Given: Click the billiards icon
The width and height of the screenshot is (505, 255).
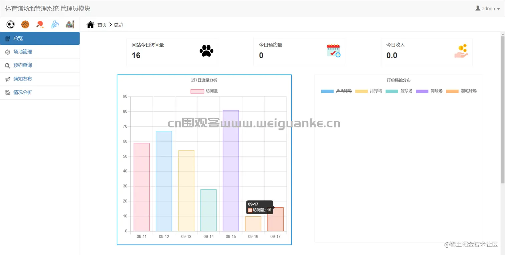Looking at the screenshot, I should pyautogui.click(x=69, y=24).
